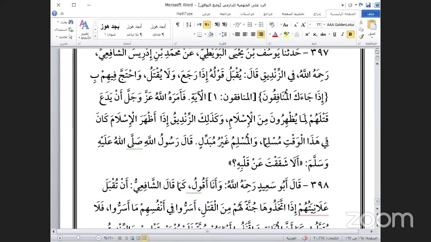The width and height of the screenshot is (431, 242).
Task: Click the horizontal scrollbar thumb
Action: 207,232
